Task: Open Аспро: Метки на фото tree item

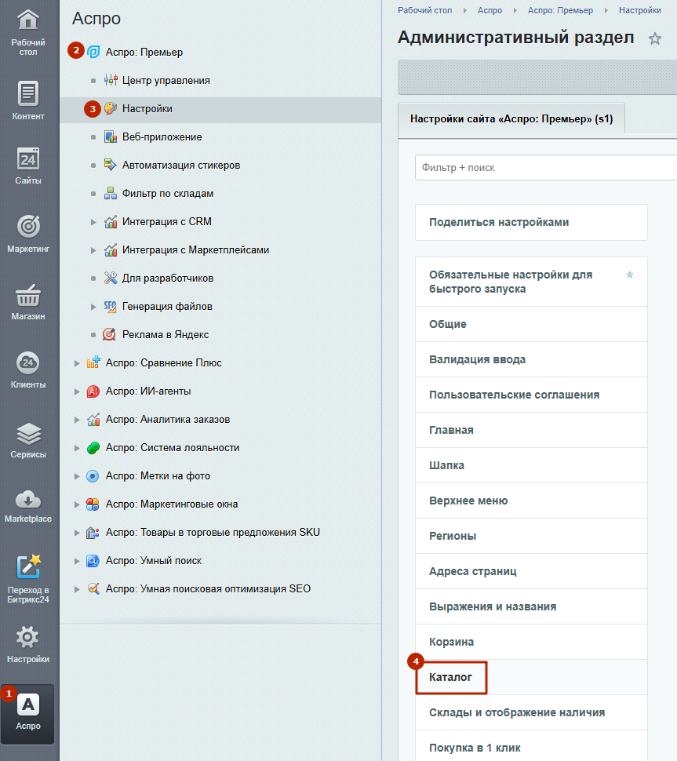Action: click(158, 475)
